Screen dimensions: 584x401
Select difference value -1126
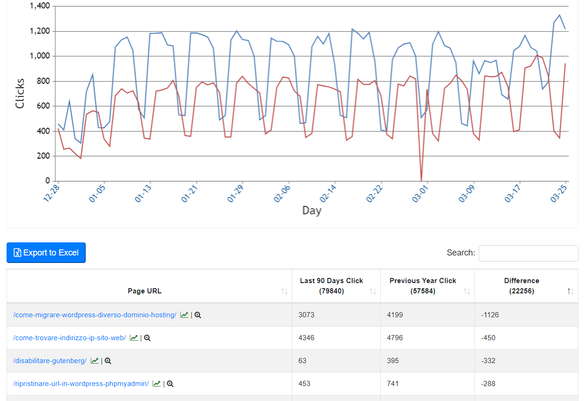point(490,315)
